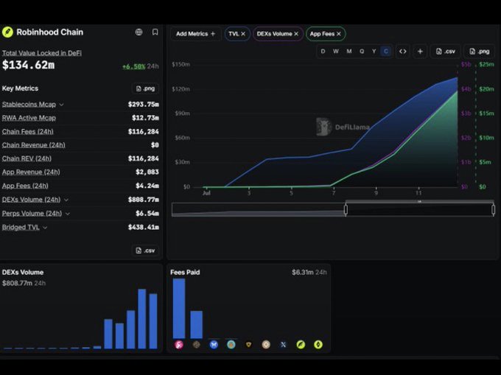Click Chain REV (24h) label
Image resolution: width=501 pixels, height=375 pixels.
pos(27,158)
